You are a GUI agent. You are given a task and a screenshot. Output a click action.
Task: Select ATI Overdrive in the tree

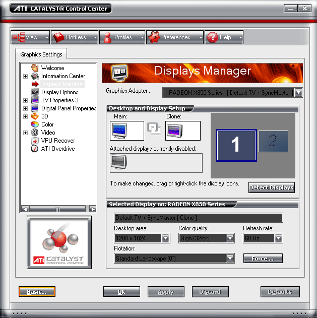coord(58,149)
